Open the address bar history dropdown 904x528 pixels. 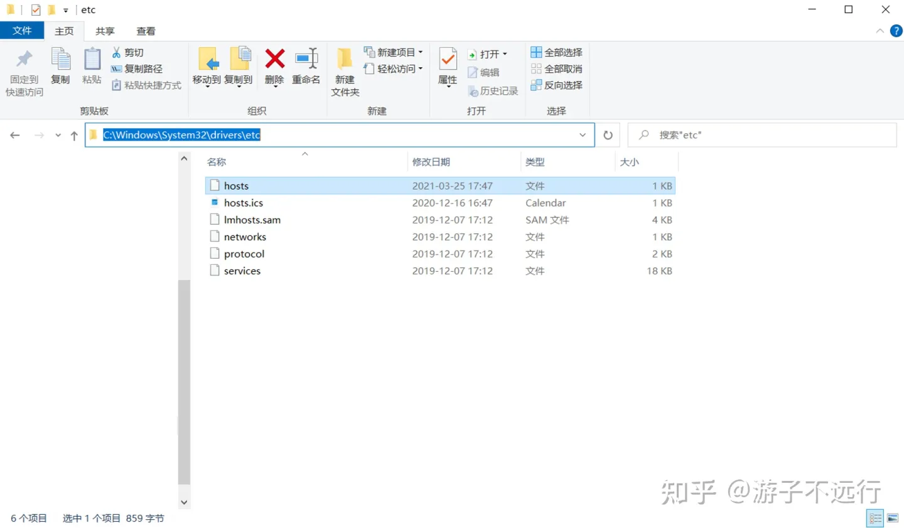click(583, 135)
